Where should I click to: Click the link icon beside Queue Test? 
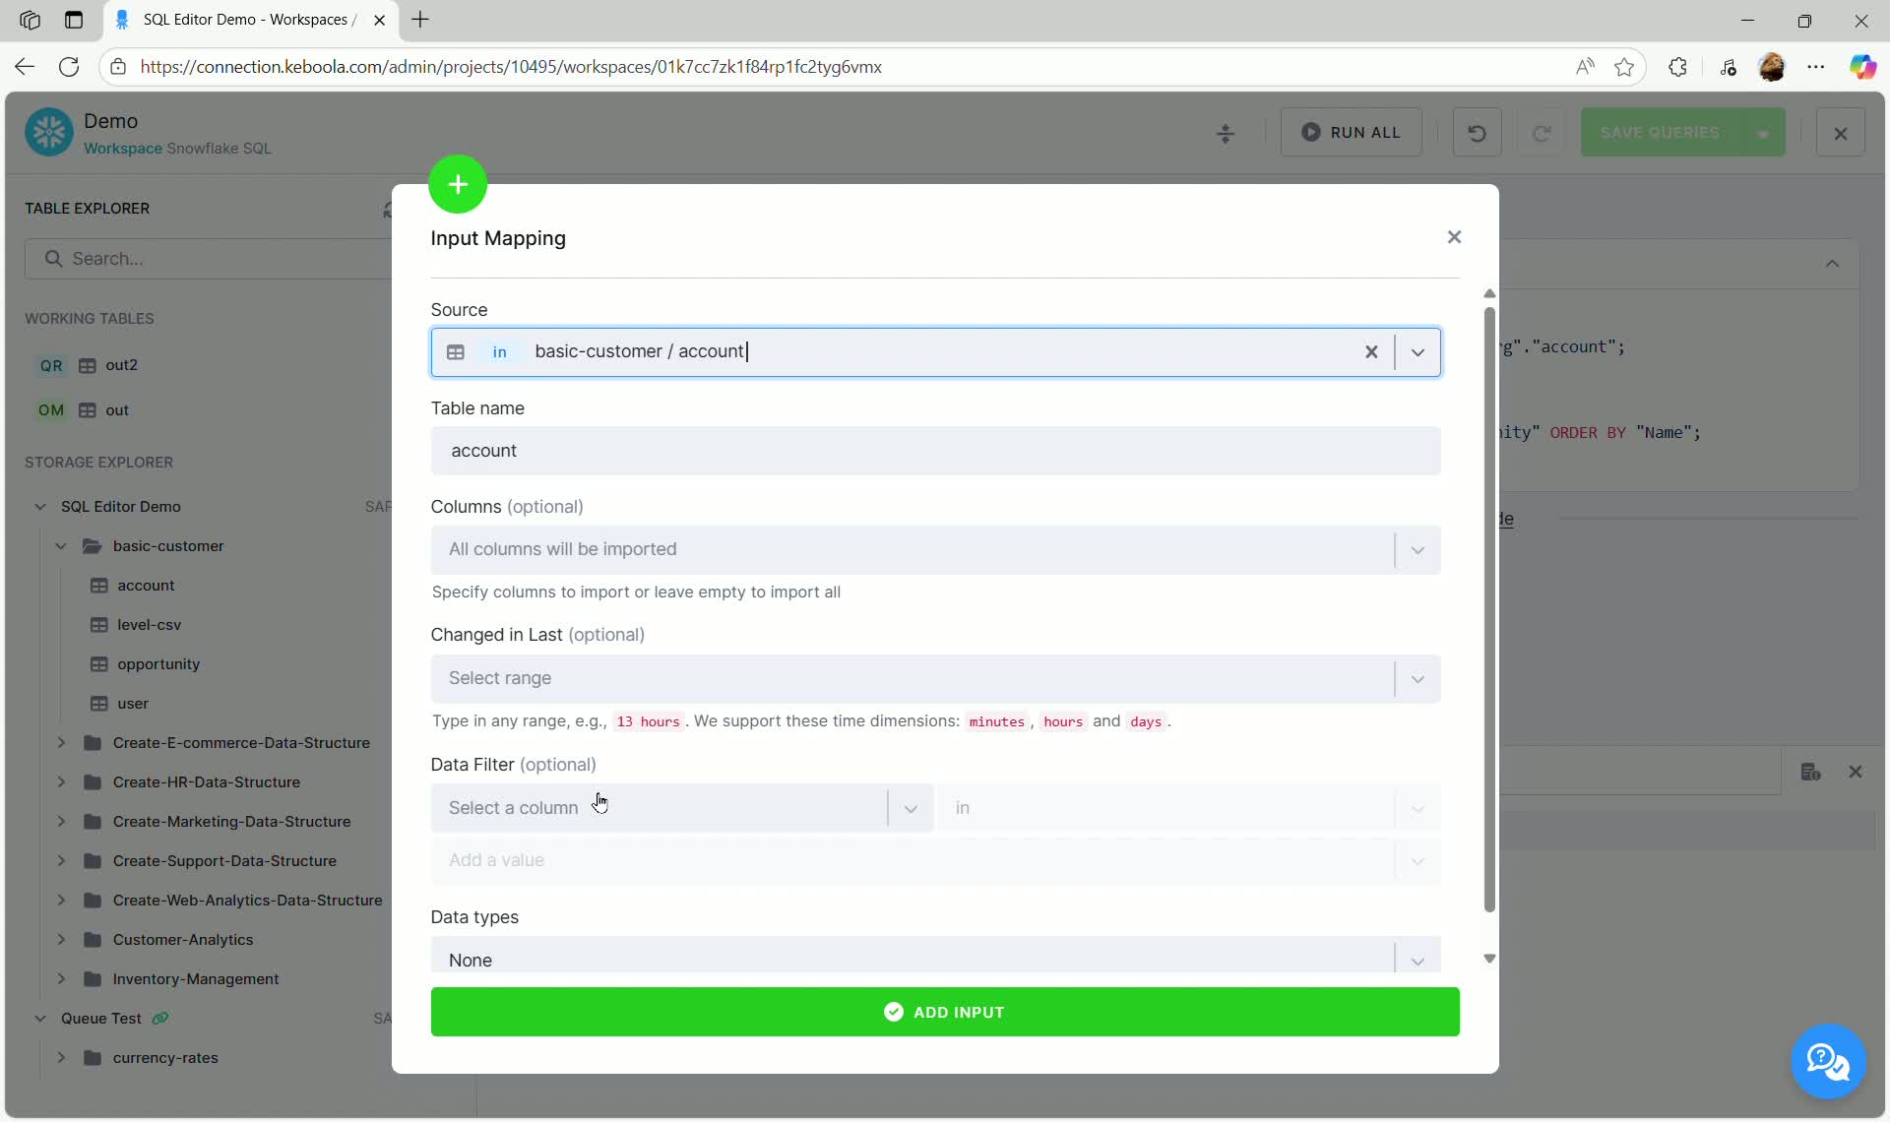(x=160, y=1019)
